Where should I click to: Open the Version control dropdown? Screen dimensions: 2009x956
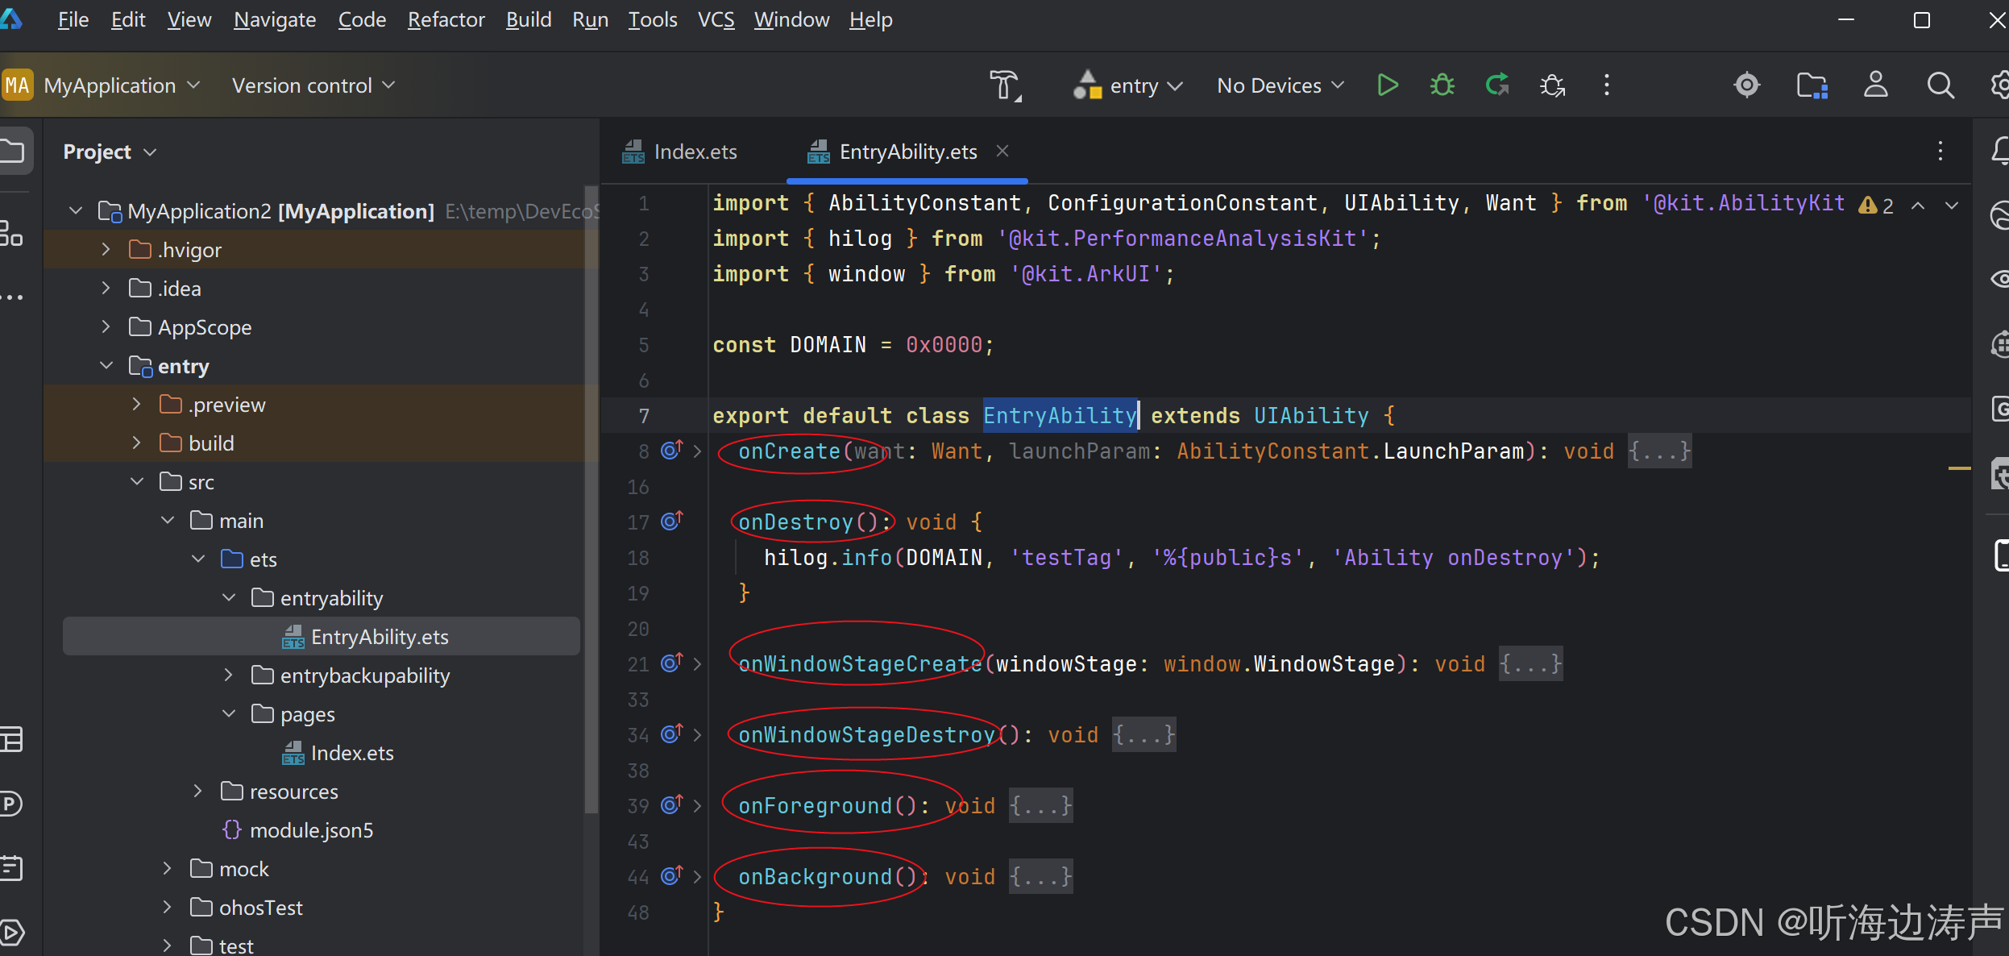[313, 85]
